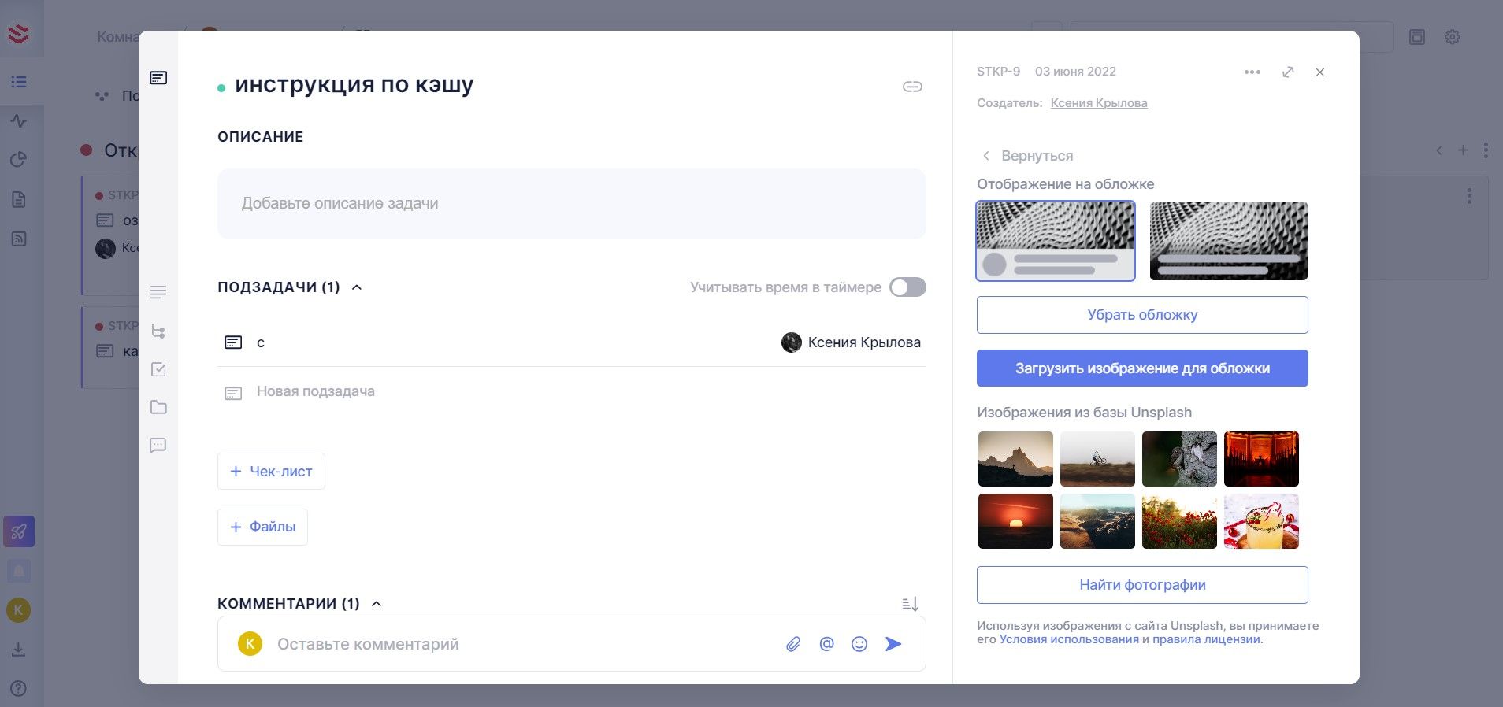The width and height of the screenshot is (1503, 707).
Task: Pick the mountain silhouette Unsplash image
Action: pyautogui.click(x=1015, y=459)
